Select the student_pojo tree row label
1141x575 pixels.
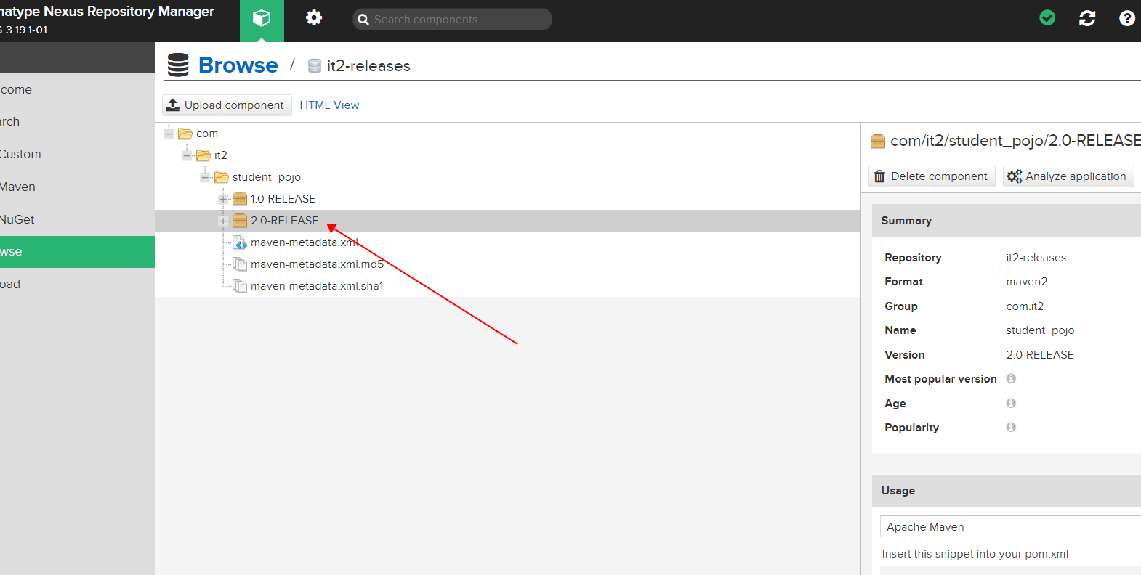pyautogui.click(x=267, y=177)
